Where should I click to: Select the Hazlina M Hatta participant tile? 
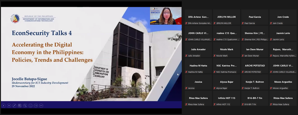pyautogui.click(x=198, y=66)
